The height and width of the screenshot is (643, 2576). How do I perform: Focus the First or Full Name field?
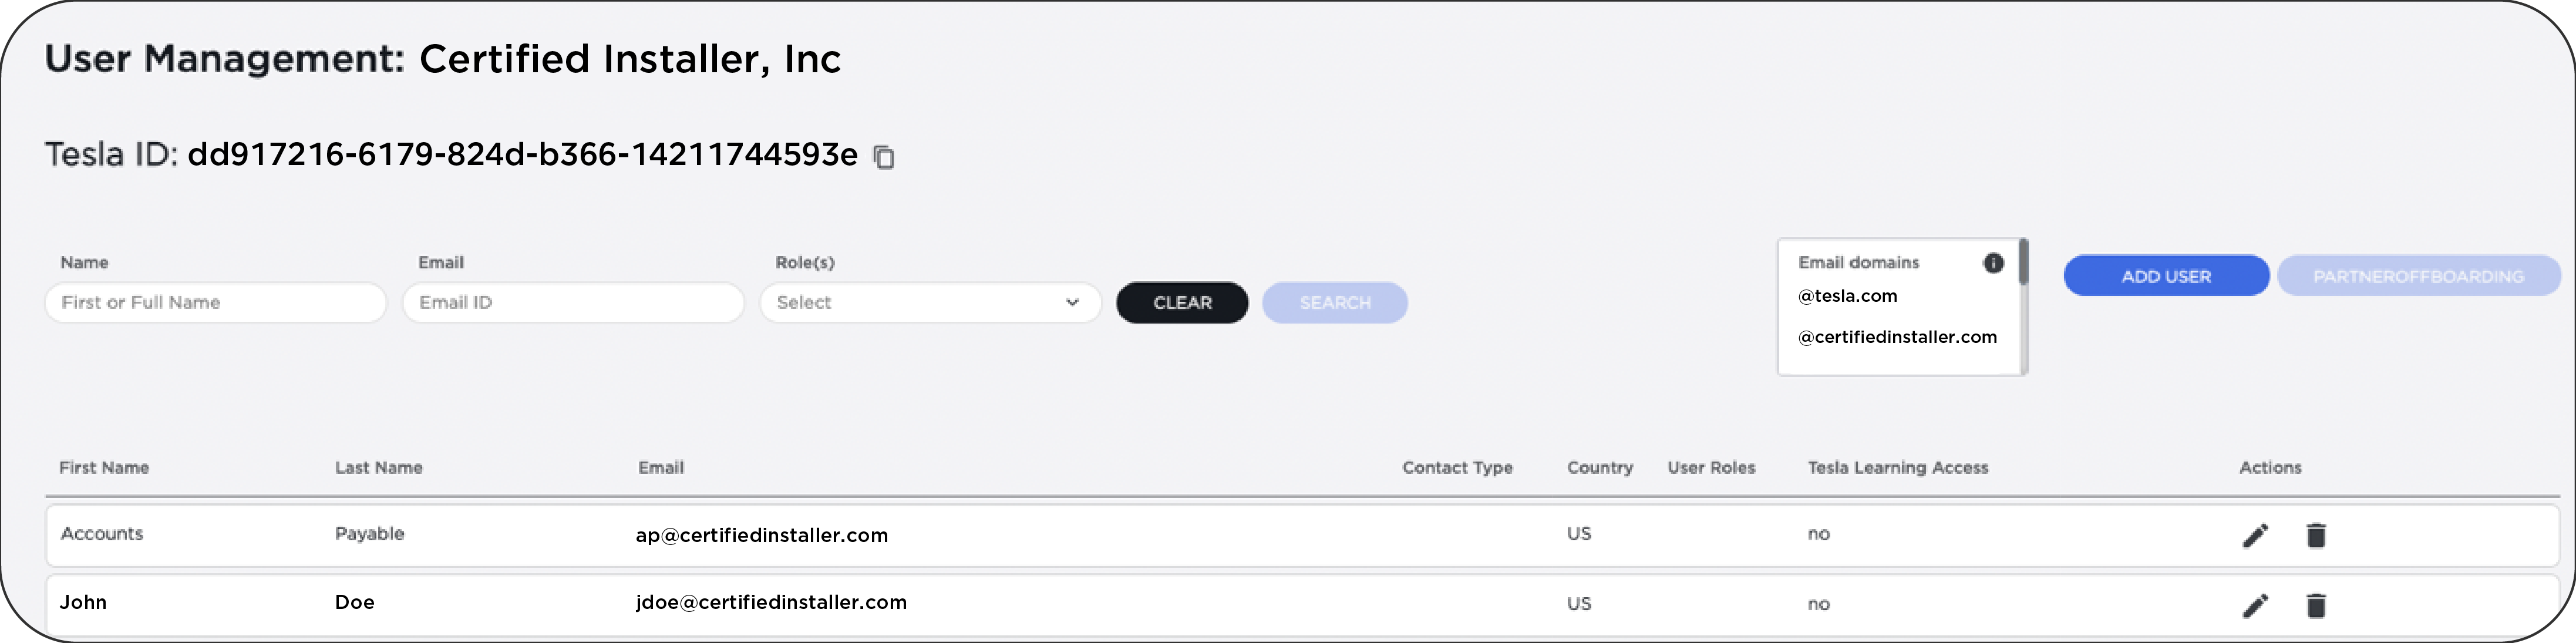click(216, 302)
